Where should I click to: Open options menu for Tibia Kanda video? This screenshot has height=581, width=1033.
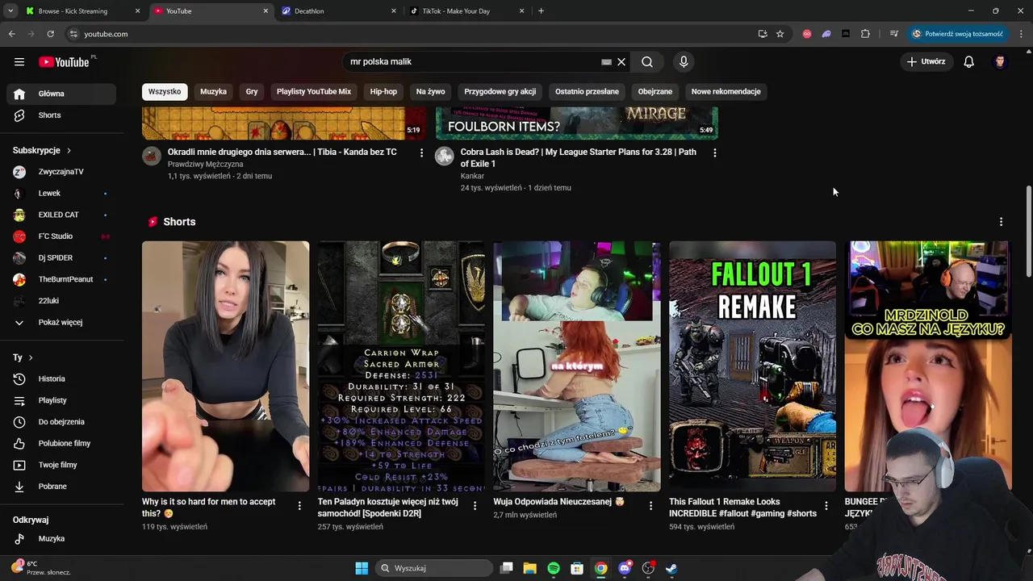(x=421, y=153)
